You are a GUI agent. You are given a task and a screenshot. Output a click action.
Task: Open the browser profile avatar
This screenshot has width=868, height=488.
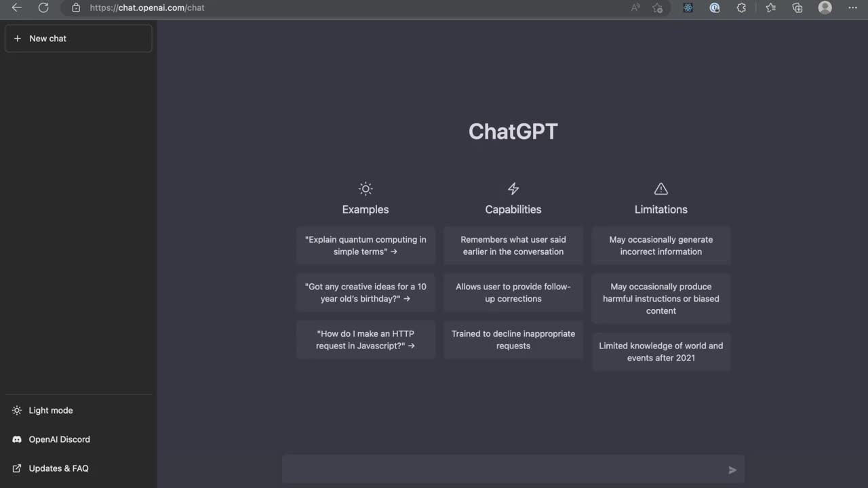[x=825, y=7]
